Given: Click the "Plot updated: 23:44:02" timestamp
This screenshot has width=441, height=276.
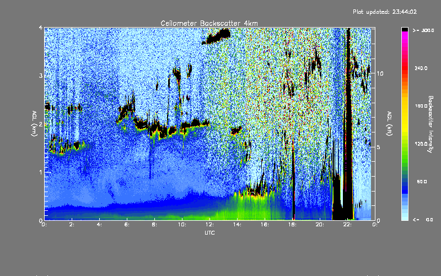Looking at the screenshot, I should [385, 12].
